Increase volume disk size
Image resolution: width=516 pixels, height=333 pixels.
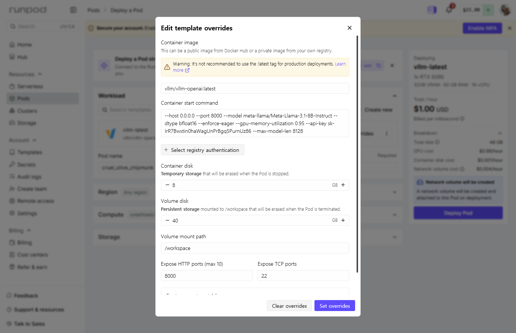[343, 221]
